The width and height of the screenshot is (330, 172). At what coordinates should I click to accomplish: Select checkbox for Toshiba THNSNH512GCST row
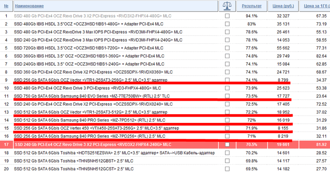pos(227,169)
